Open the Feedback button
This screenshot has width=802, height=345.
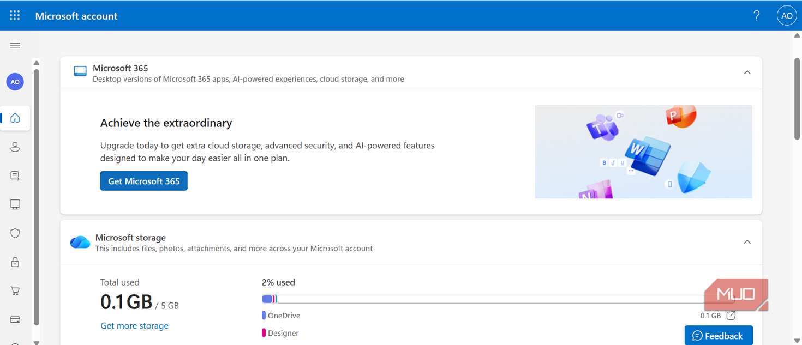point(719,336)
